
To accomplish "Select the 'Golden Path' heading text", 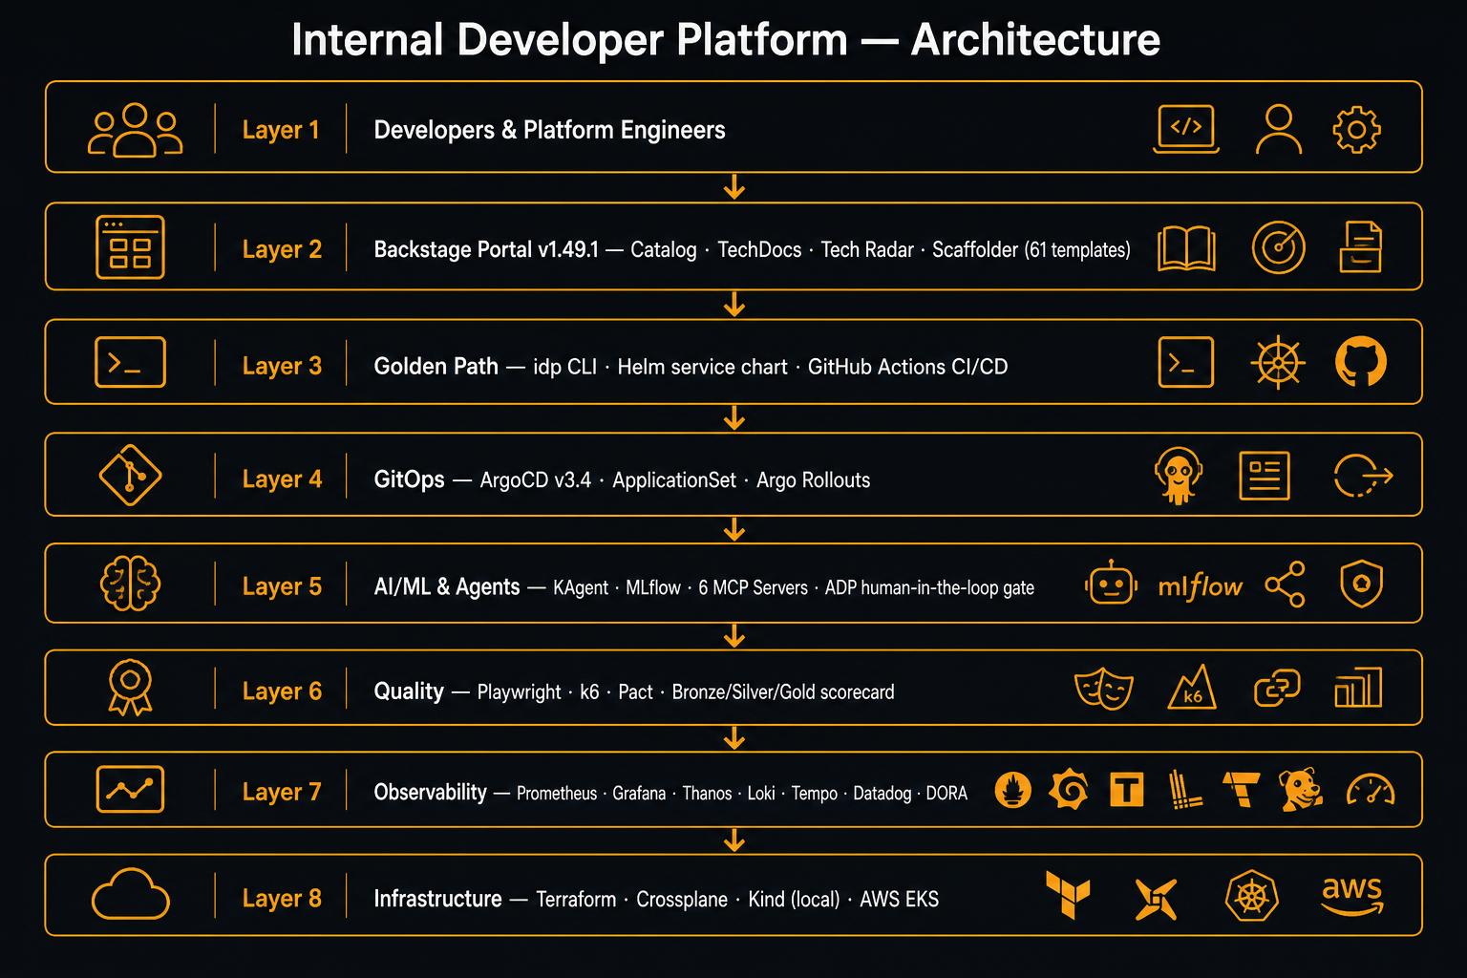I will point(436,366).
